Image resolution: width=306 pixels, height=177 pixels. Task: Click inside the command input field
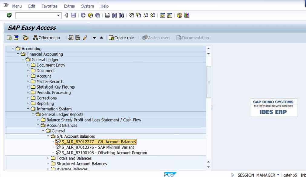click(x=36, y=15)
